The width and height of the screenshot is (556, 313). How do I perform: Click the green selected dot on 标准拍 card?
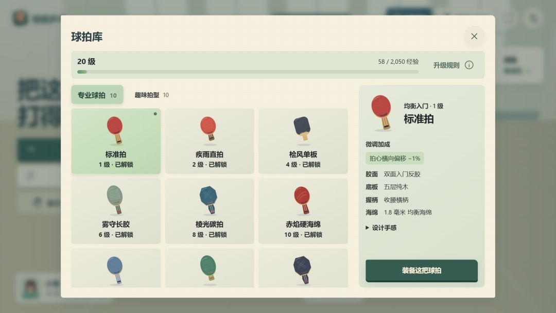pos(155,114)
